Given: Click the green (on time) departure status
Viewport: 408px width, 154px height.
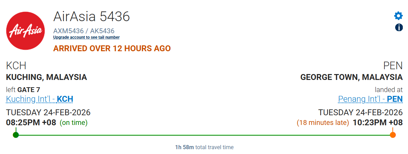Looking at the screenshot, I should point(73,123).
